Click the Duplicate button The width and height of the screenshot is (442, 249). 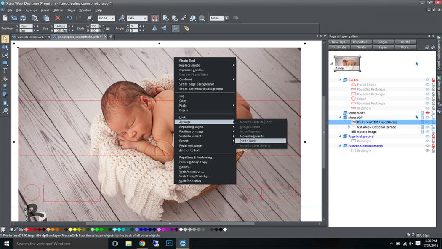[339, 47]
